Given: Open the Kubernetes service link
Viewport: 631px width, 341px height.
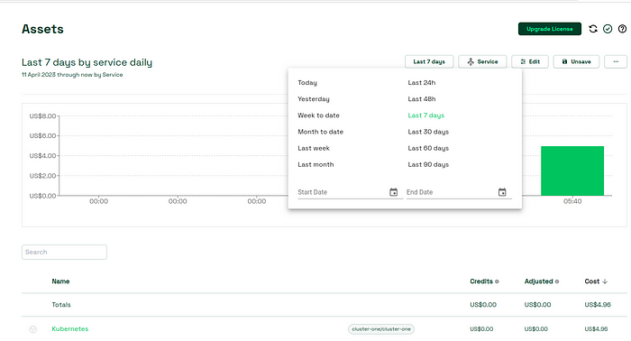Looking at the screenshot, I should pos(70,329).
